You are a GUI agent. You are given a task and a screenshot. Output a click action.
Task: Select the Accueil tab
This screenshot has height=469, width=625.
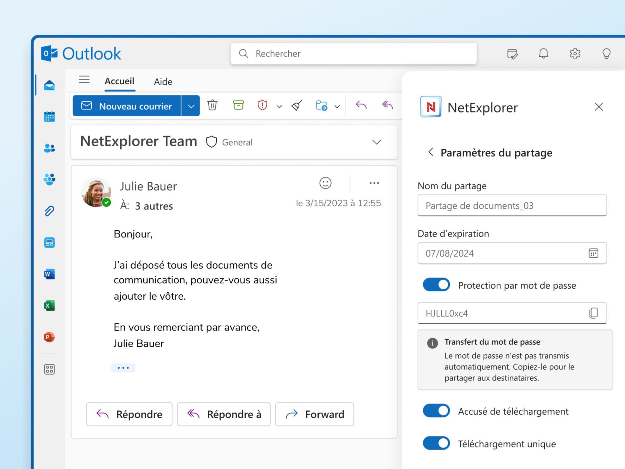[x=119, y=81]
